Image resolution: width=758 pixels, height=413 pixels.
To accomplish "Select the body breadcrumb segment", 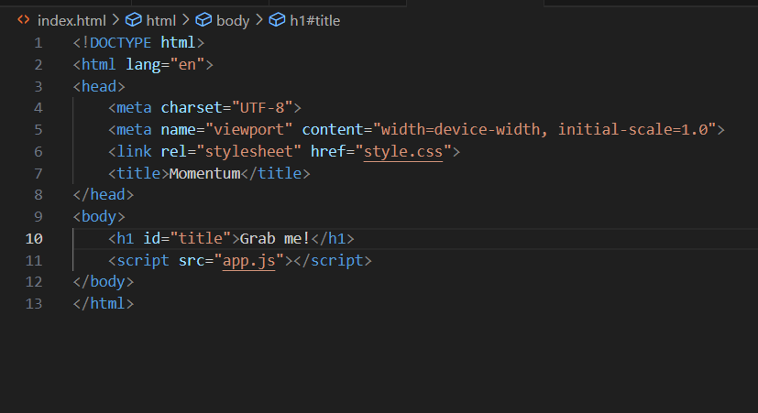I will [233, 21].
